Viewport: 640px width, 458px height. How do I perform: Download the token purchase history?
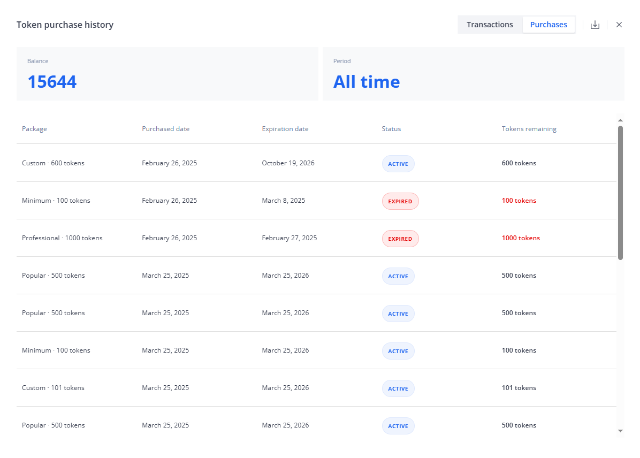click(595, 25)
